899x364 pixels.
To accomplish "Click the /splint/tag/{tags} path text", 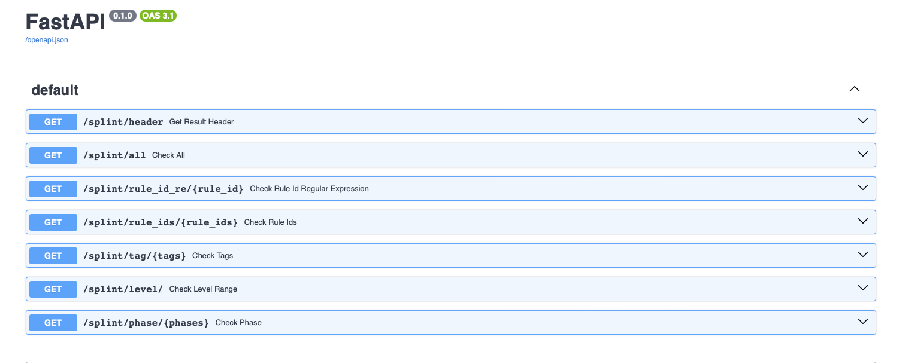I will 135,256.
